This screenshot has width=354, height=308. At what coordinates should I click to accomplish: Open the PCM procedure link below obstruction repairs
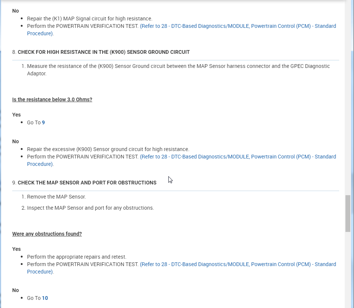point(238,264)
